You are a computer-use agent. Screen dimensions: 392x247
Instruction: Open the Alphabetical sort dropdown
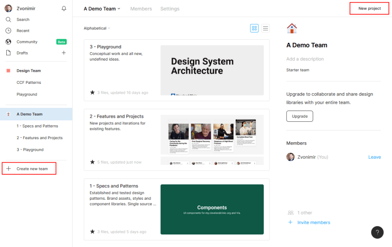click(x=97, y=28)
